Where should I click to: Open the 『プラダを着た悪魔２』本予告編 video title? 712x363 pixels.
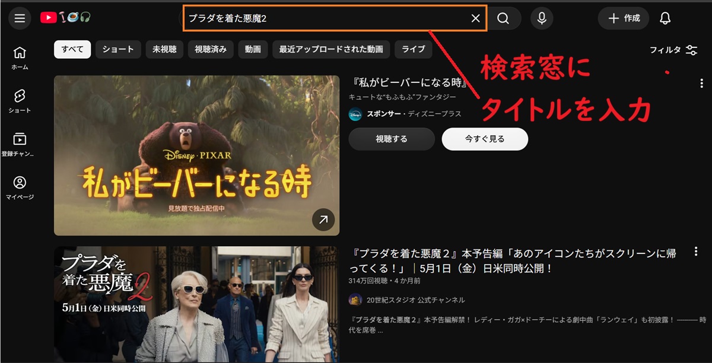[x=513, y=260]
